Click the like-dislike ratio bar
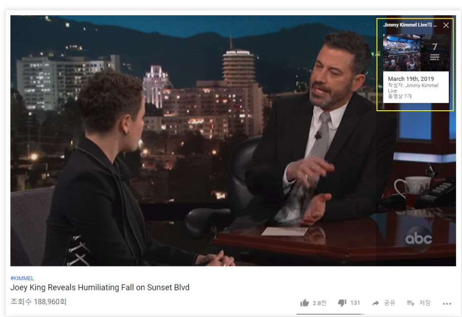Image resolution: width=462 pixels, height=317 pixels. (x=330, y=314)
